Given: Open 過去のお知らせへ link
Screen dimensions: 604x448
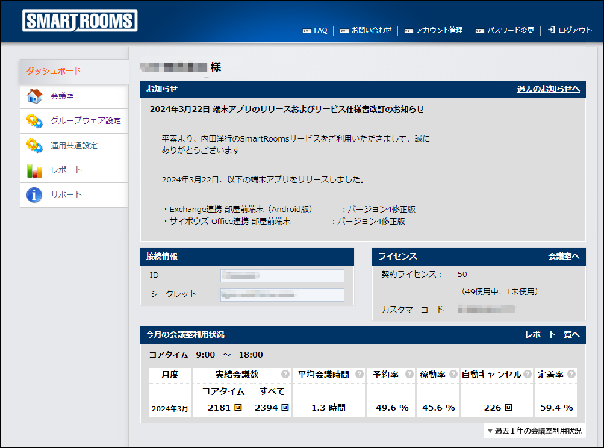Looking at the screenshot, I should 548,89.
